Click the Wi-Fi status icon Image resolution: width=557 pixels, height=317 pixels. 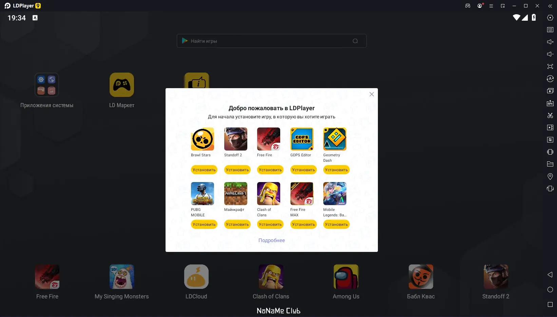[516, 17]
